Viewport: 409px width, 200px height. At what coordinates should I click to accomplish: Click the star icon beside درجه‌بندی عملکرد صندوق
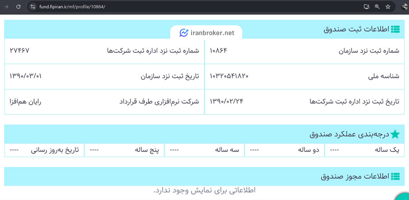coord(395,134)
